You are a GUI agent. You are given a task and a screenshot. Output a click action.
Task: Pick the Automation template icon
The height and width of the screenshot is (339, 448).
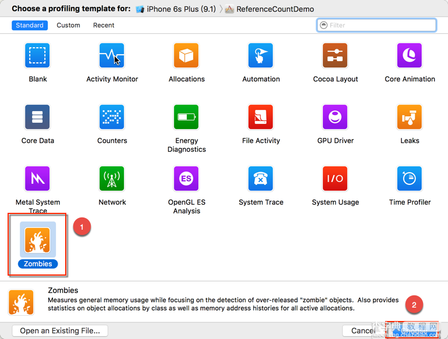click(261, 55)
